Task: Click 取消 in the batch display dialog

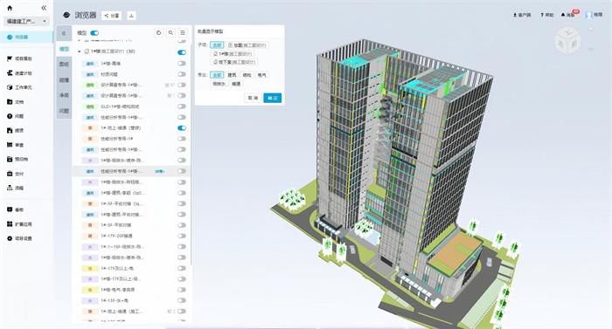Action: (253, 98)
